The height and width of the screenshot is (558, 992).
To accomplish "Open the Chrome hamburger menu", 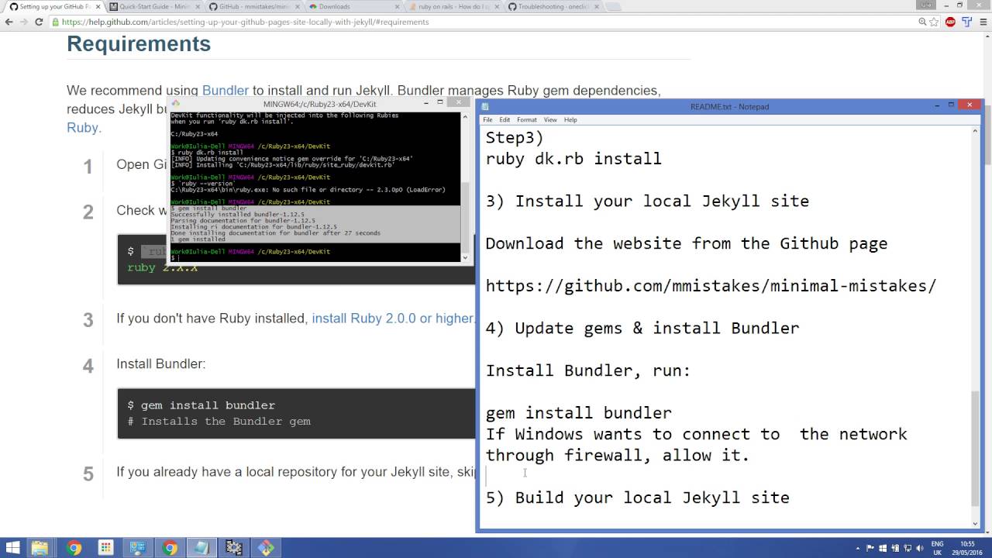I will (x=983, y=22).
